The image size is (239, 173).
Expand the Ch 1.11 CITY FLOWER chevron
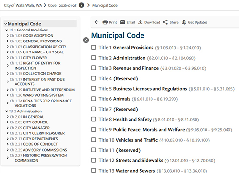[x=8, y=58]
